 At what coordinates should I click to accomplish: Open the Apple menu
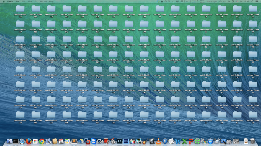click(3, 2)
